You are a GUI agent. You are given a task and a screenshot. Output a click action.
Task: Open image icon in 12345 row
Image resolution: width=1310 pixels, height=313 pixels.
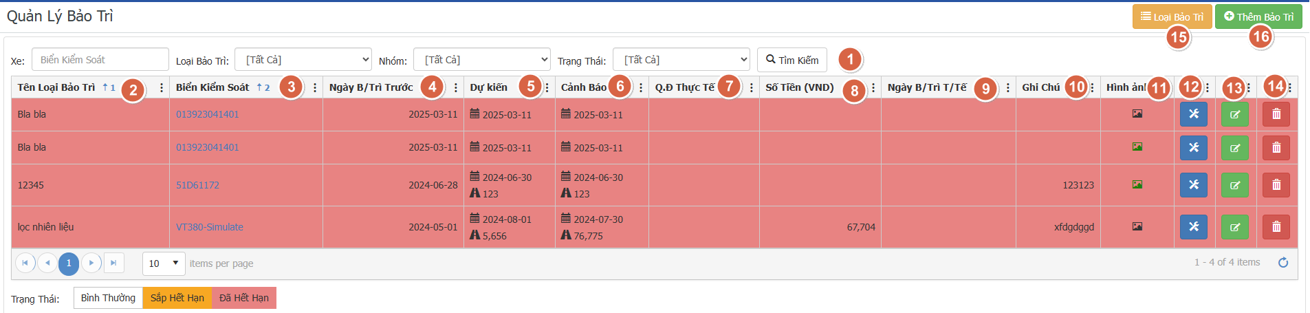[1137, 184]
